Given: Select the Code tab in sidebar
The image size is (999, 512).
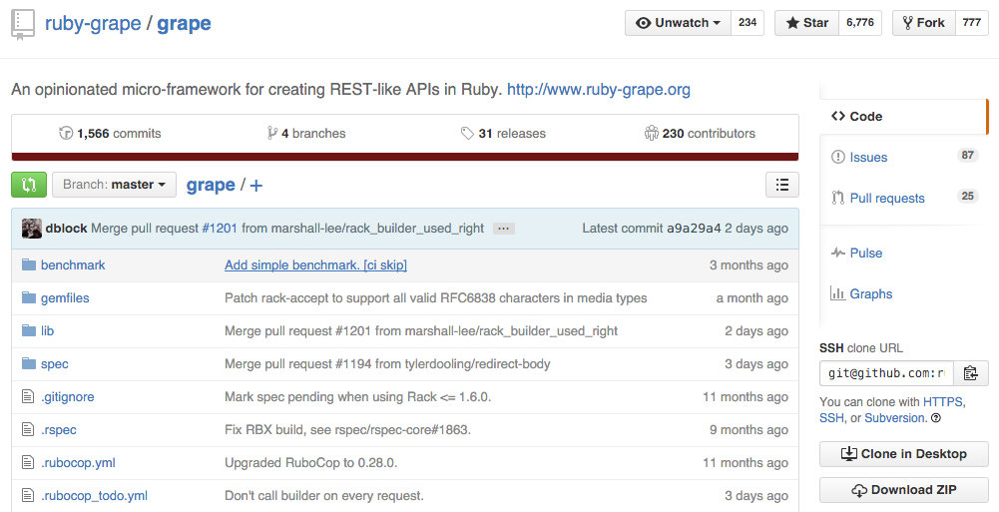Looking at the screenshot, I should tap(903, 117).
